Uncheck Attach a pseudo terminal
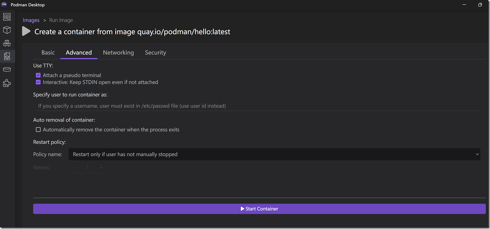This screenshot has height=229, width=490. click(38, 75)
